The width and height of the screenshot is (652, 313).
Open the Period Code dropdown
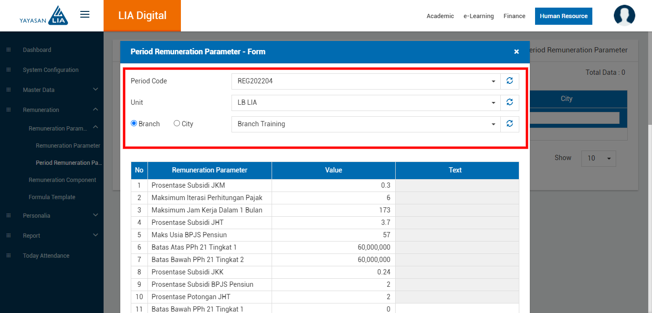pyautogui.click(x=366, y=81)
